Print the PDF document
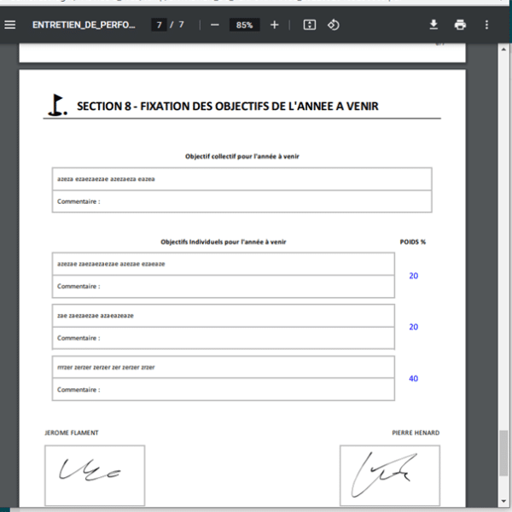The height and width of the screenshot is (512, 512). tap(460, 25)
